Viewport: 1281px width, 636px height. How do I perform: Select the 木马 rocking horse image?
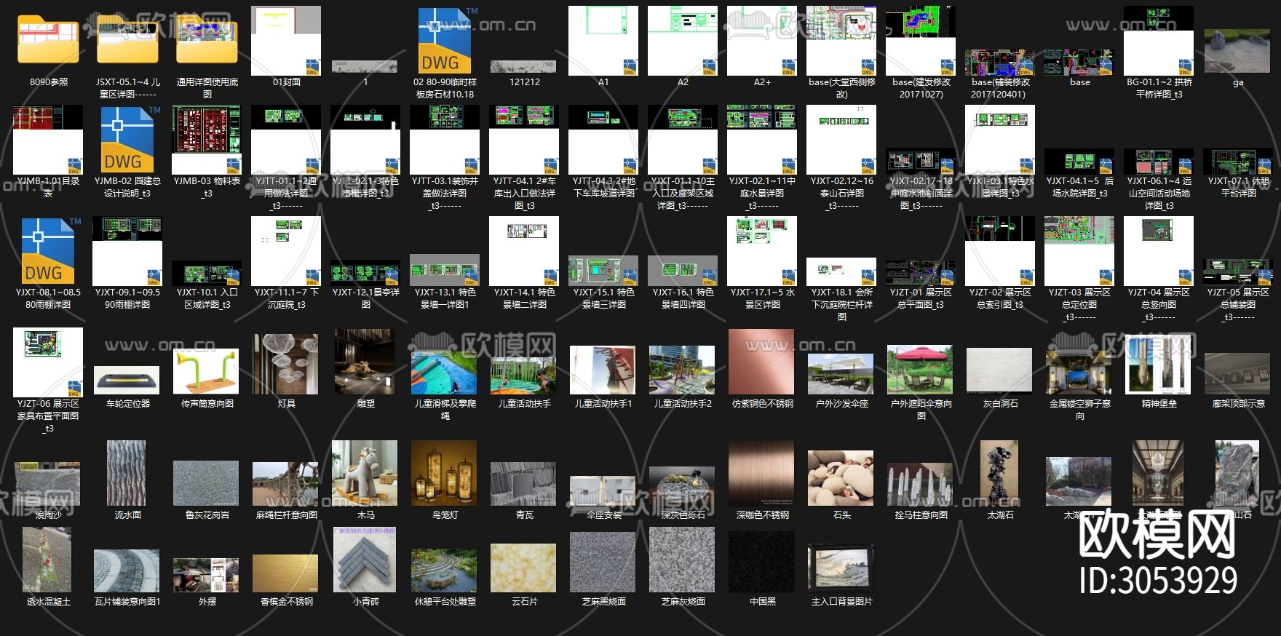365,473
